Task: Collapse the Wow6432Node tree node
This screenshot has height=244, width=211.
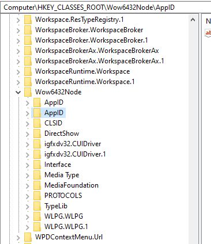Action: pyautogui.click(x=18, y=92)
